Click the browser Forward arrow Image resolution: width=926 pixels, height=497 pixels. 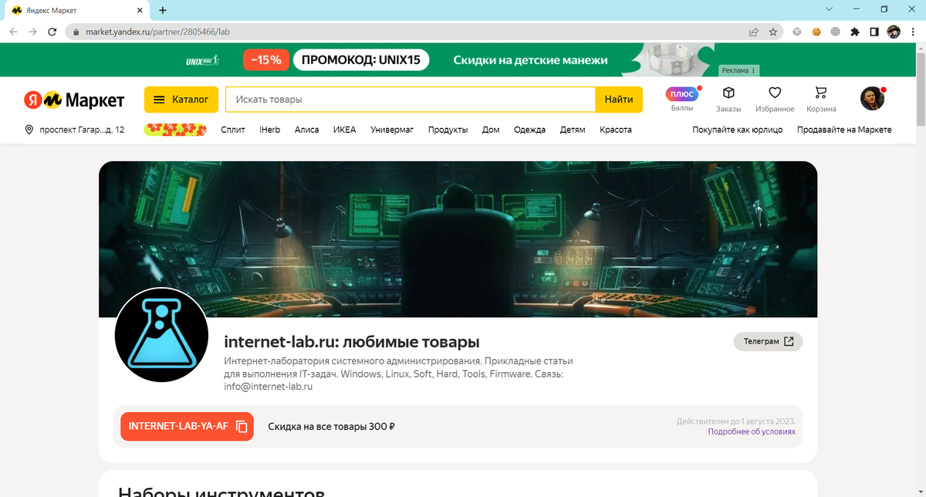click(x=32, y=32)
